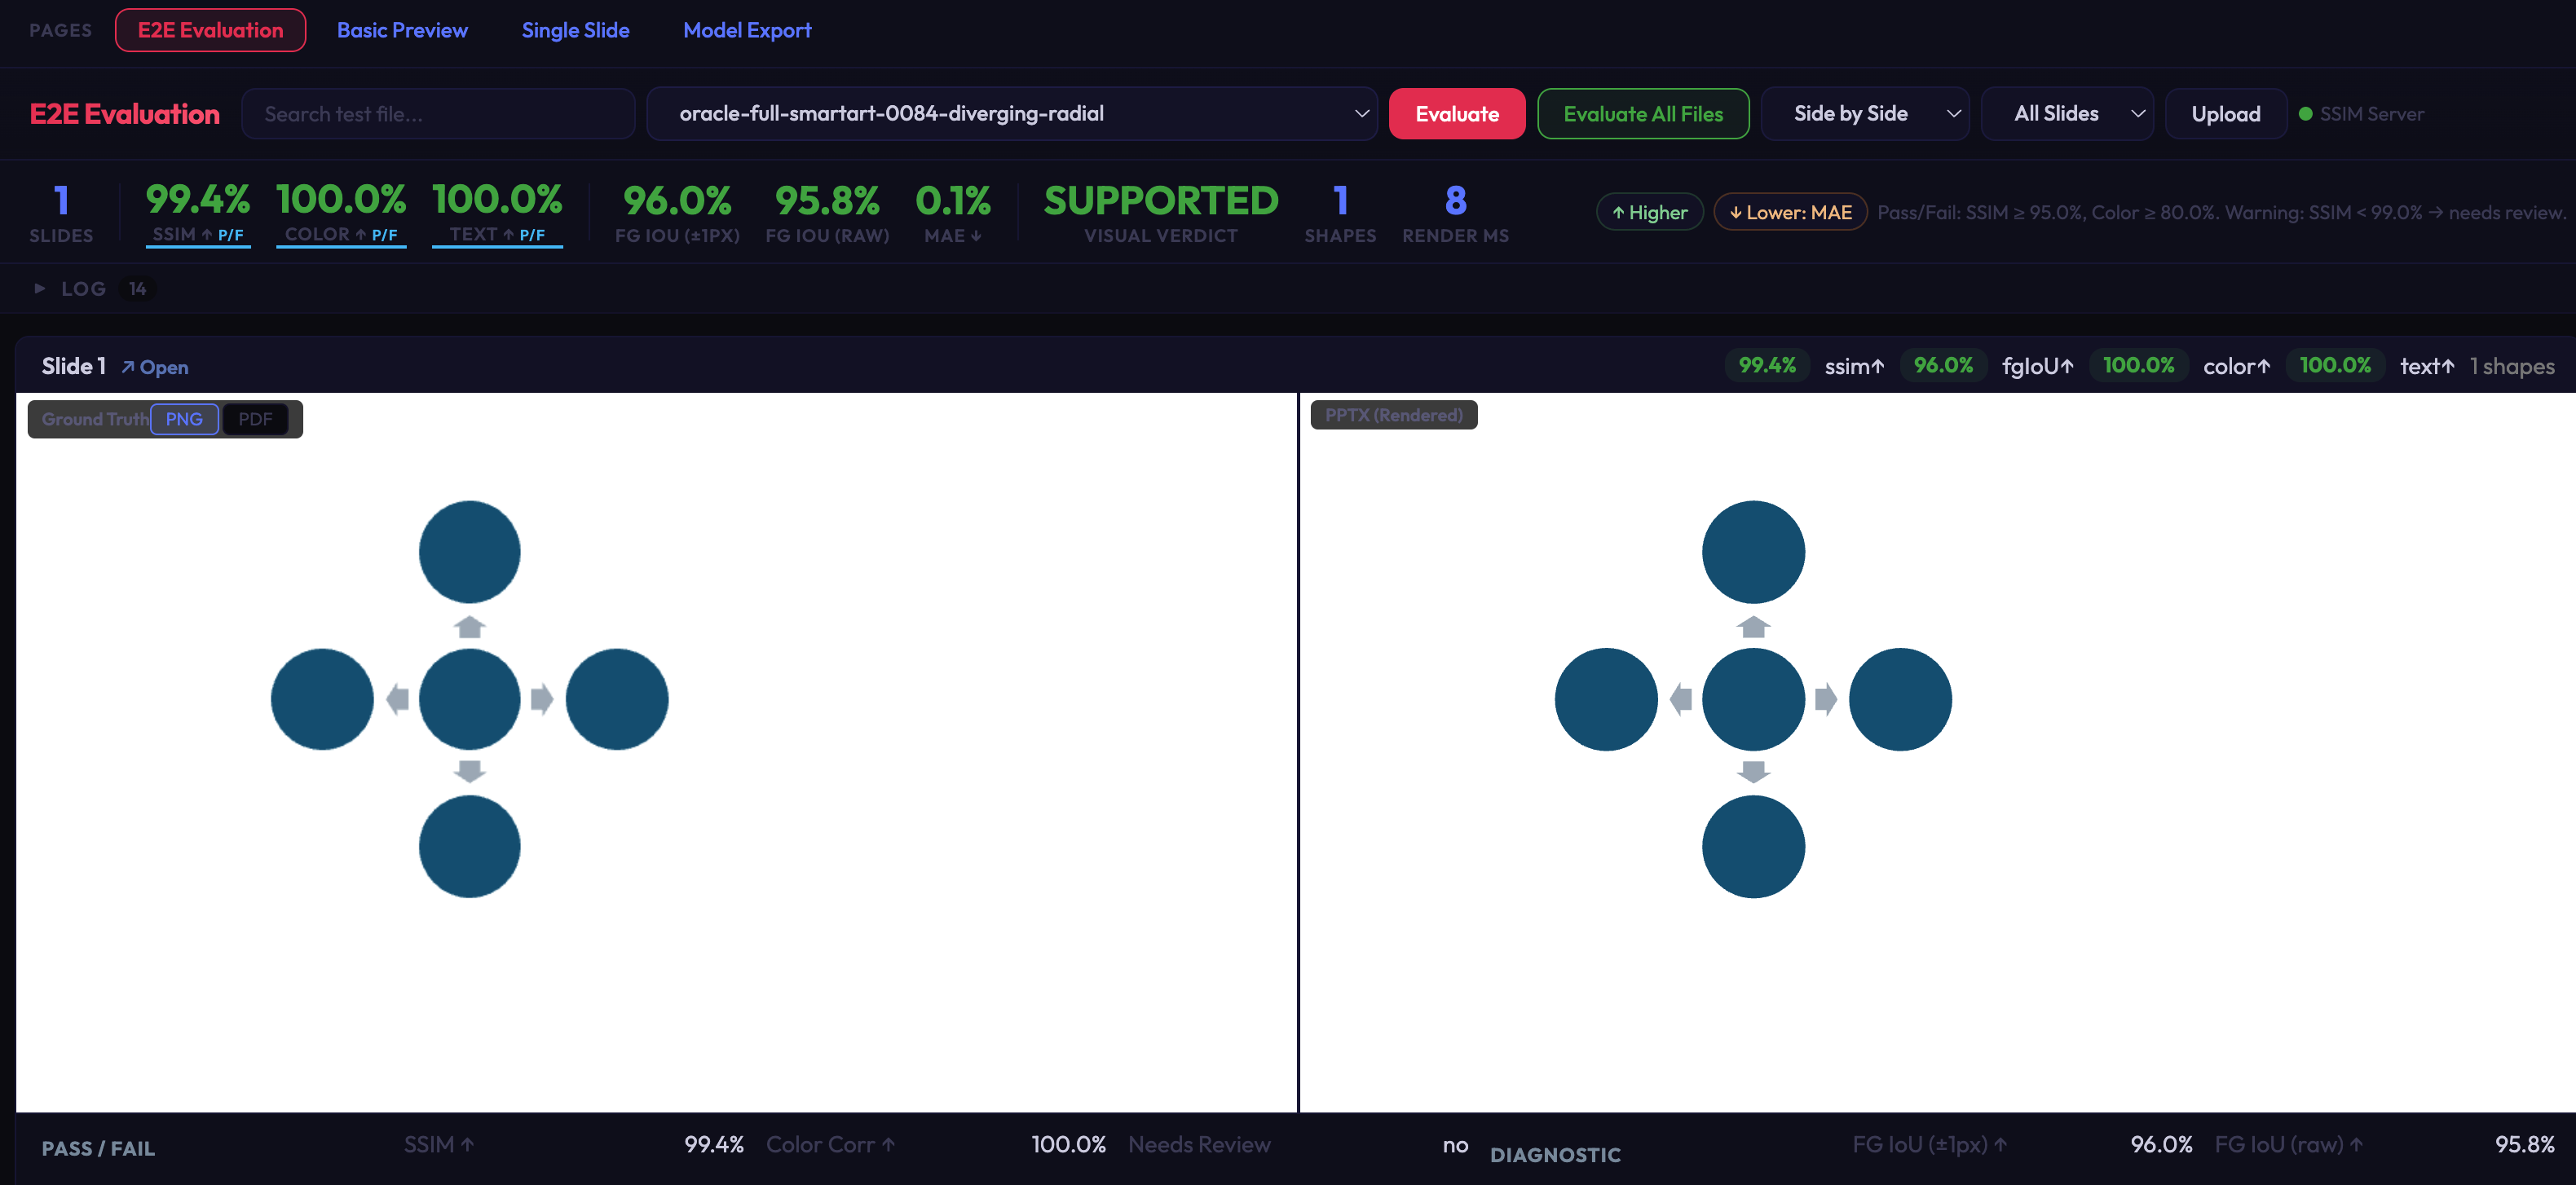Click down arrow in rendered PPTX diagram
The width and height of the screenshot is (2576, 1185).
tap(1753, 771)
